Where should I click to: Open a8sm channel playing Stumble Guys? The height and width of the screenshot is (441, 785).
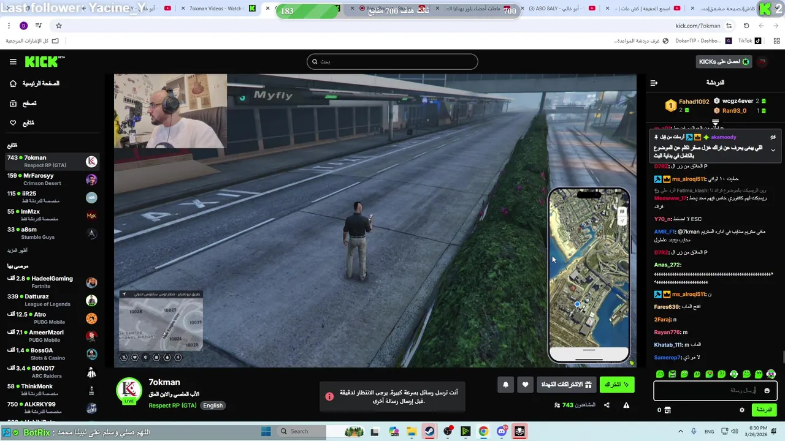tap(52, 233)
